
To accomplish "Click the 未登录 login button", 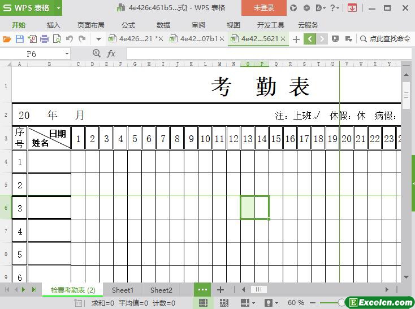I will click(263, 8).
